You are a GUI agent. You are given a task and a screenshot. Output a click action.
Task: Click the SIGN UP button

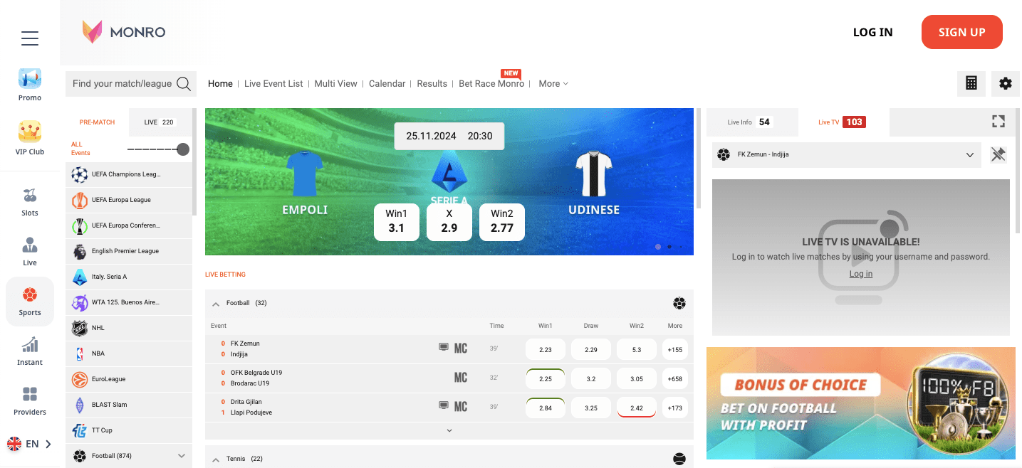point(961,32)
